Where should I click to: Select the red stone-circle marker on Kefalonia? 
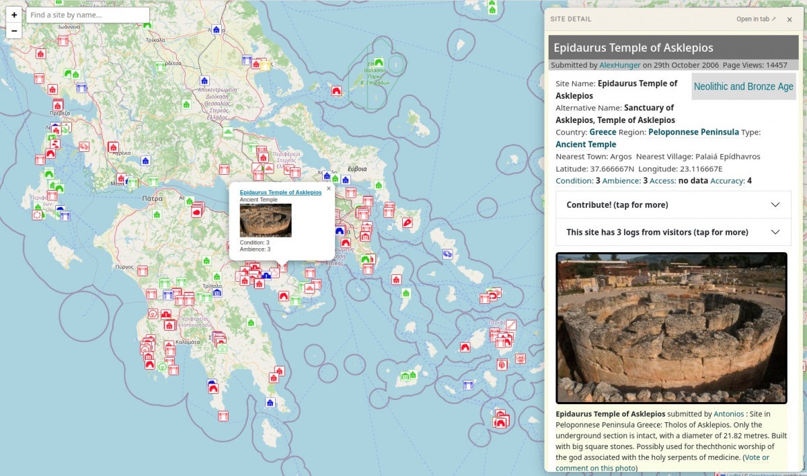click(37, 214)
